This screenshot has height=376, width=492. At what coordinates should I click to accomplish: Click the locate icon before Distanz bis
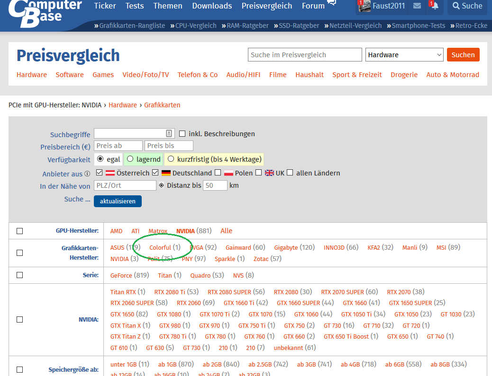click(161, 185)
